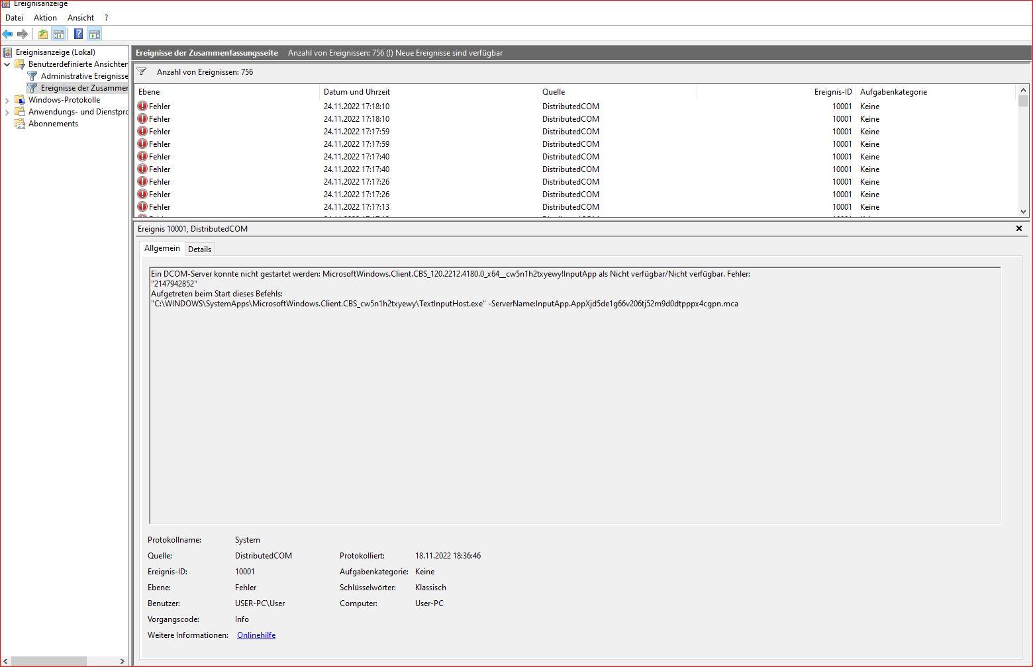Expand the Windows-Protokolle tree node
This screenshot has width=1033, height=667.
point(7,100)
